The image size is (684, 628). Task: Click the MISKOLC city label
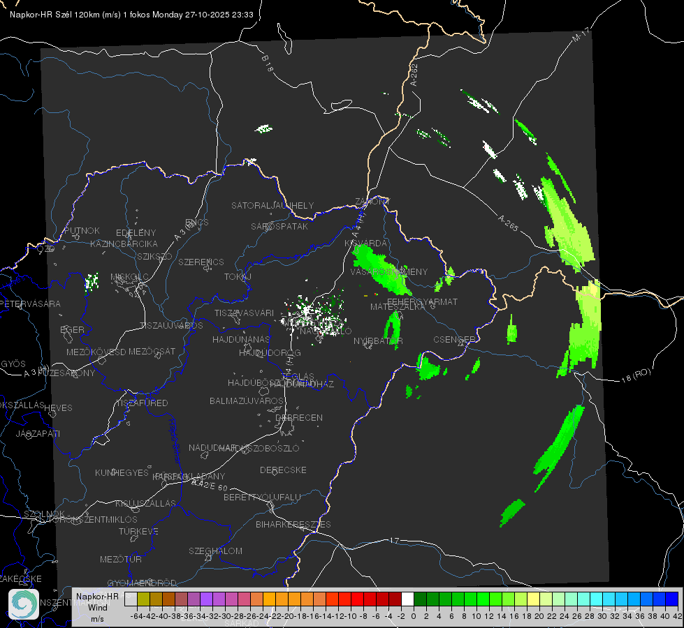click(x=129, y=277)
